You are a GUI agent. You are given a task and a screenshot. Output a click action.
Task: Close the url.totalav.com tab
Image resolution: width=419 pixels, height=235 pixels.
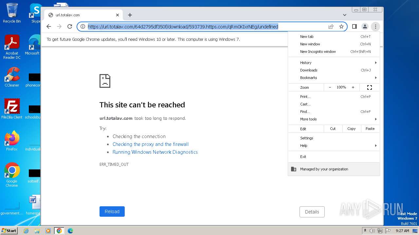(118, 15)
